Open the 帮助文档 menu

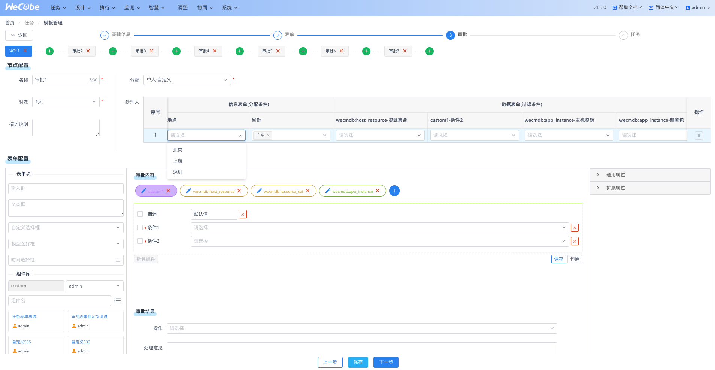coord(627,7)
